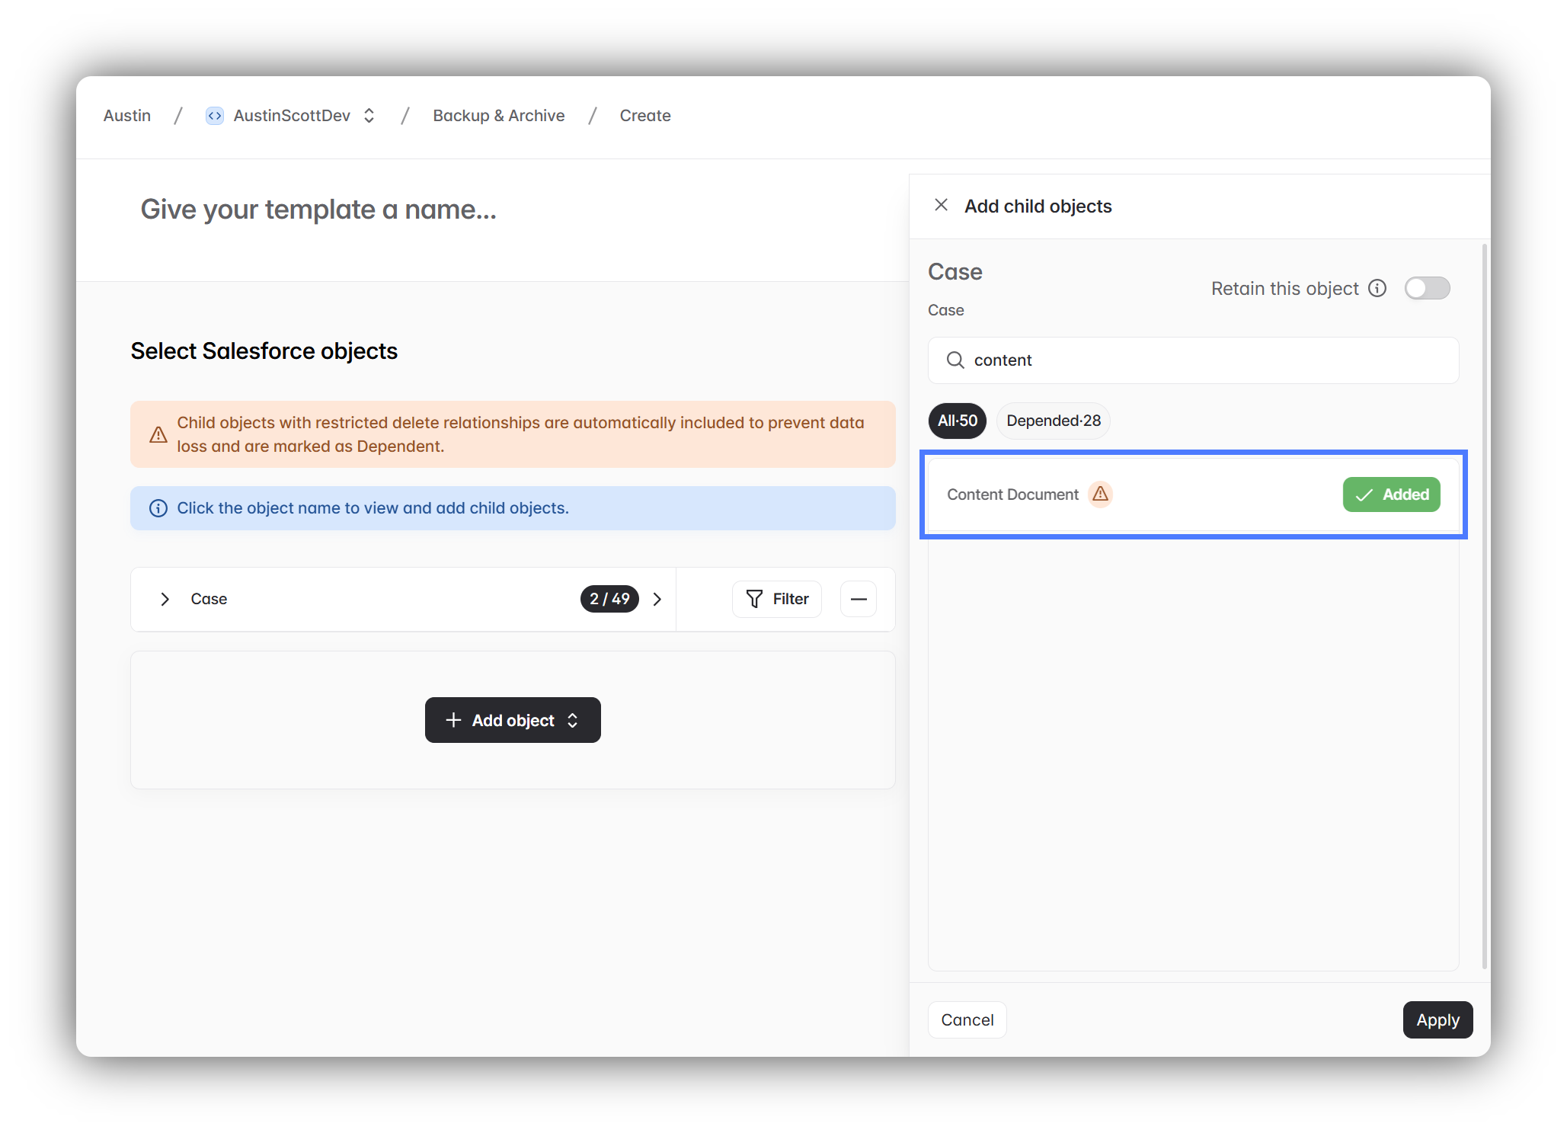Click the blue info circle icon
The height and width of the screenshot is (1133, 1567).
[158, 508]
